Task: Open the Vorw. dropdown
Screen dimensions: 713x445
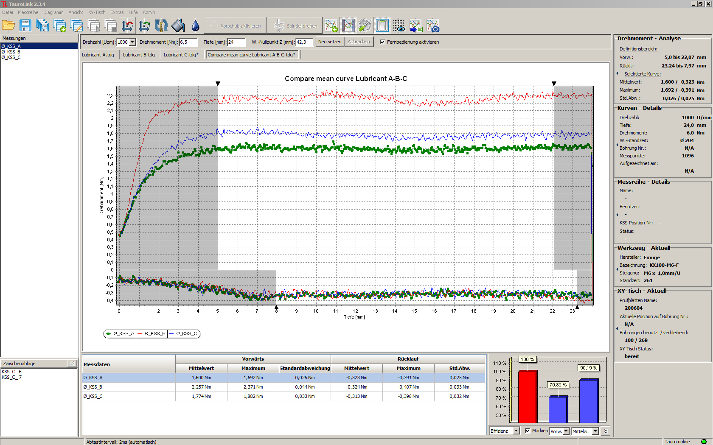Action: (566, 431)
